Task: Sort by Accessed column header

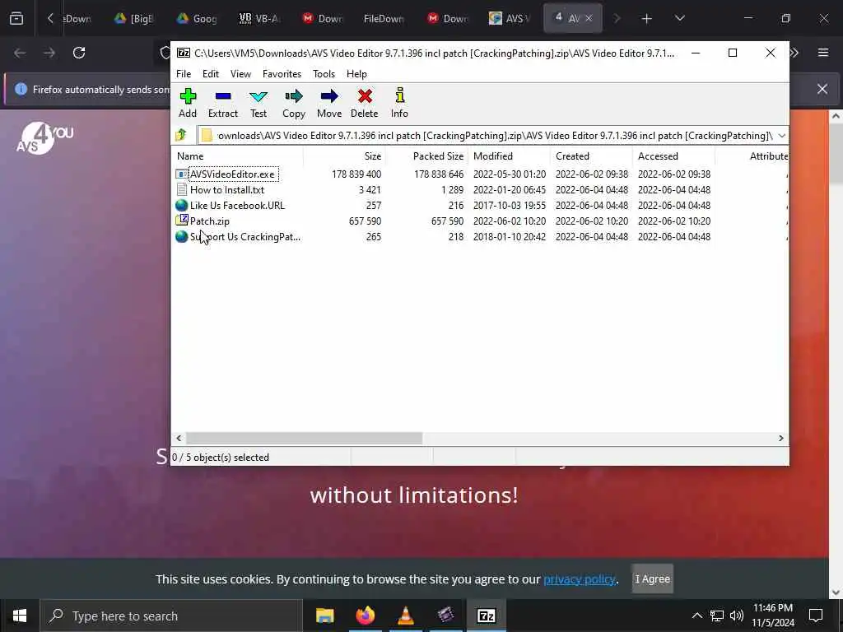Action: click(x=673, y=156)
